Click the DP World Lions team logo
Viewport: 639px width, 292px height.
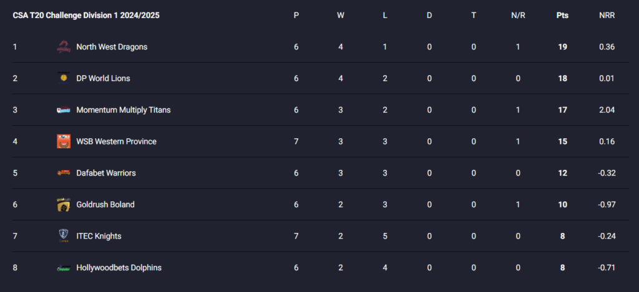pyautogui.click(x=64, y=78)
